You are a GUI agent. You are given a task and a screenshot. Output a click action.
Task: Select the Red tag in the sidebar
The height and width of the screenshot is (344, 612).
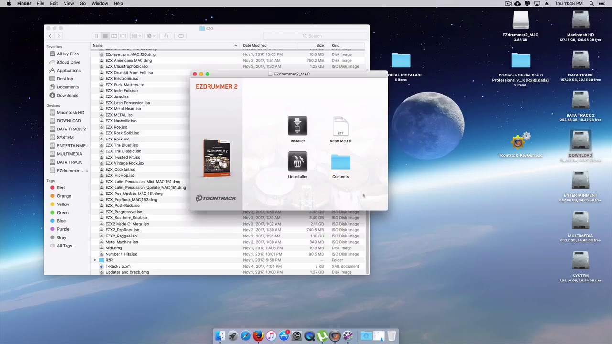[60, 188]
